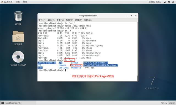The height and width of the screenshot is (105, 176).
Task: Open the 应用程序 (Applications) menu
Action: (7, 2)
